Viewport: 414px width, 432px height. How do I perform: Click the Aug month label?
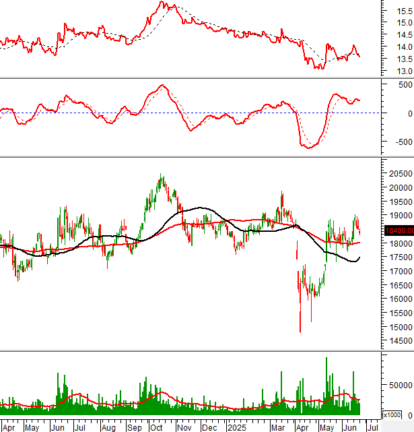108,427
